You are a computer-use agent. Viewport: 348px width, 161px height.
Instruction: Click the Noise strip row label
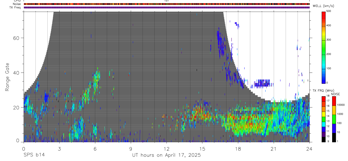(17, 4)
